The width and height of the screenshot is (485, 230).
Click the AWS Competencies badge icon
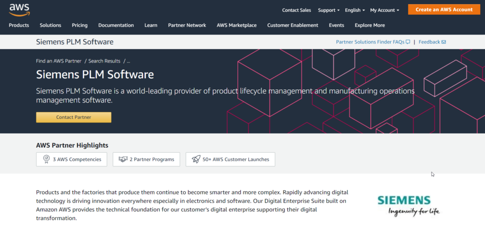coord(46,159)
